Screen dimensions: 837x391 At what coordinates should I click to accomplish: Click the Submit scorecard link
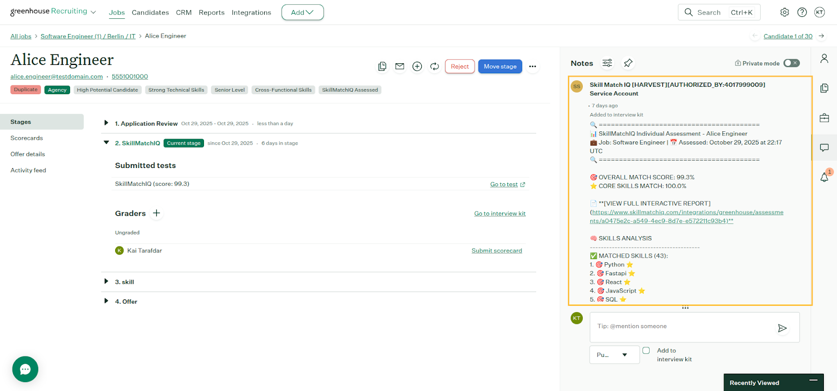[x=496, y=251]
